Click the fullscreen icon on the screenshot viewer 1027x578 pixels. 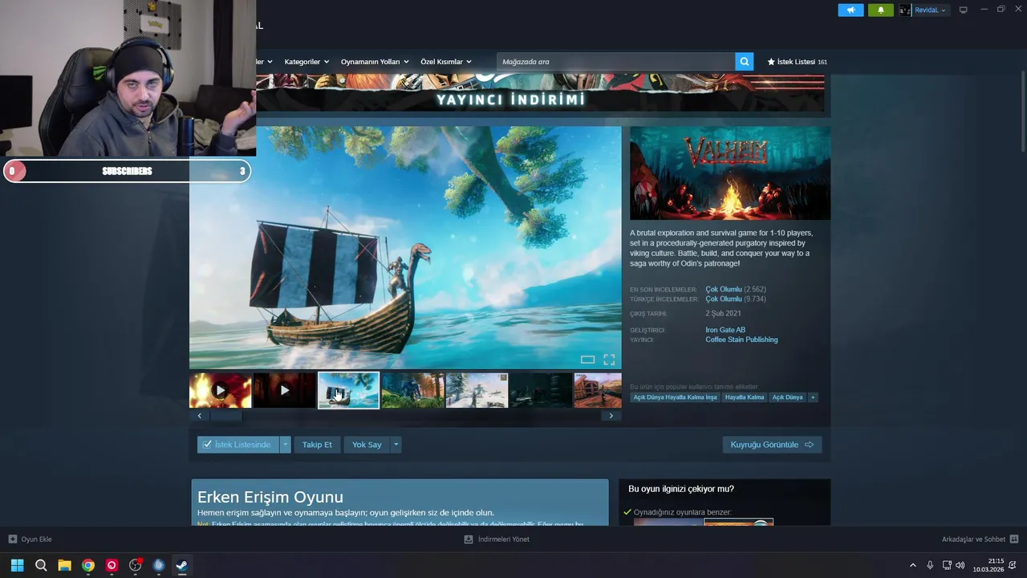tap(609, 360)
